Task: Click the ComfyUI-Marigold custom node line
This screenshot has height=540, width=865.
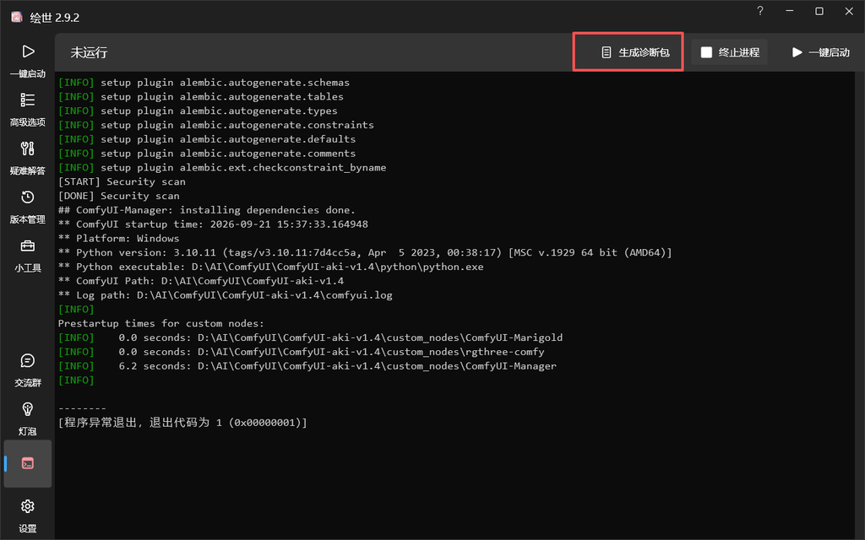Action: 311,337
